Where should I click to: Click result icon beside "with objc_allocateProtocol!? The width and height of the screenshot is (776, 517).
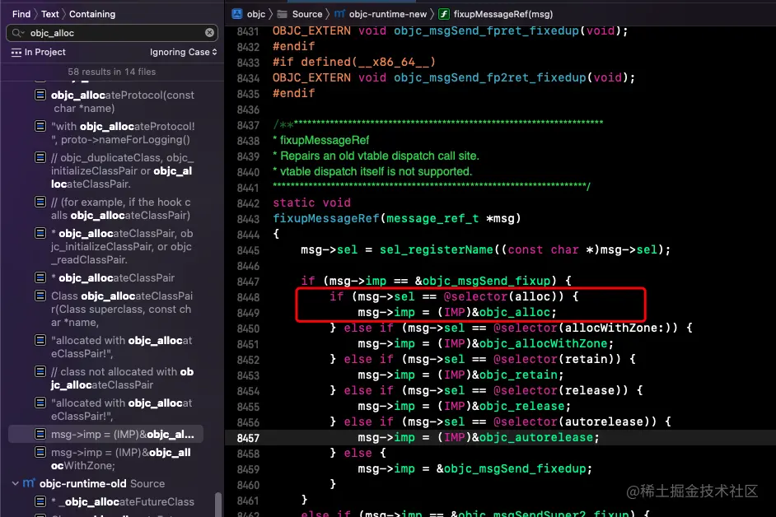[40, 126]
